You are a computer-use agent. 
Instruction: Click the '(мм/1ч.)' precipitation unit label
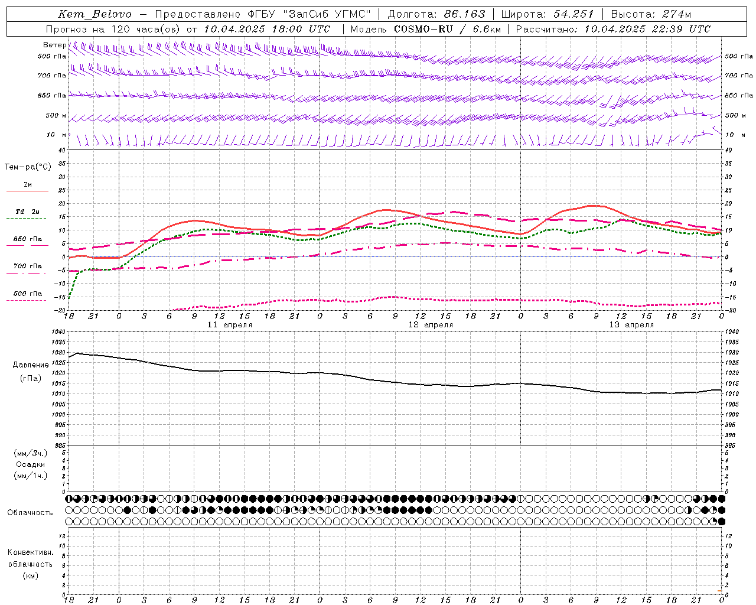(31, 476)
